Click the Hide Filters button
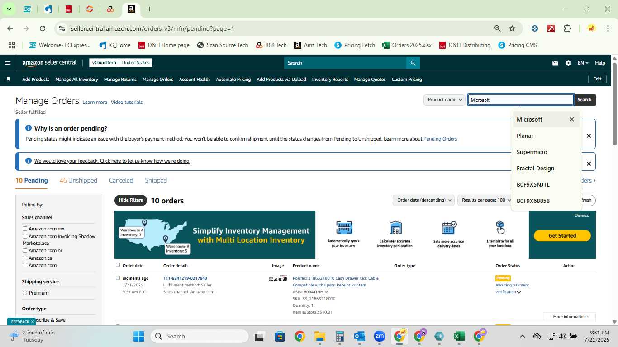 [131, 200]
